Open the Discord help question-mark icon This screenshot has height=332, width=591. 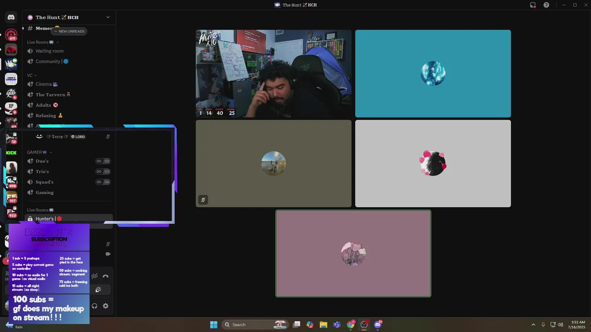coord(546,5)
